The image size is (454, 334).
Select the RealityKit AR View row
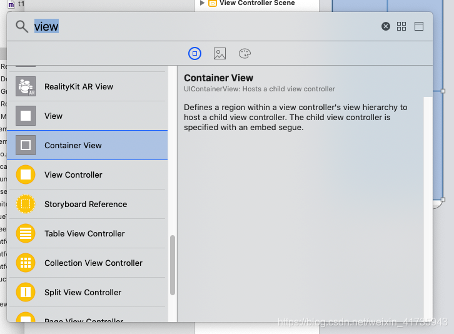[88, 86]
